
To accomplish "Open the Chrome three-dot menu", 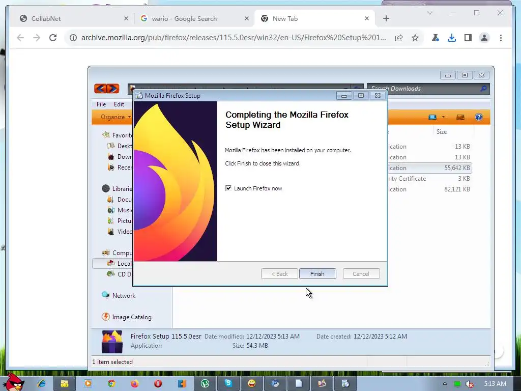I will click(501, 38).
